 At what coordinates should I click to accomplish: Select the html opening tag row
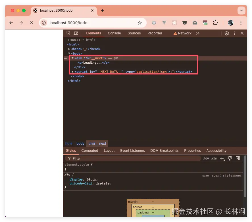[x=73, y=44]
